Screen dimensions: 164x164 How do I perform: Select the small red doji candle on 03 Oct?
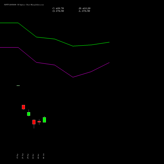39,122
